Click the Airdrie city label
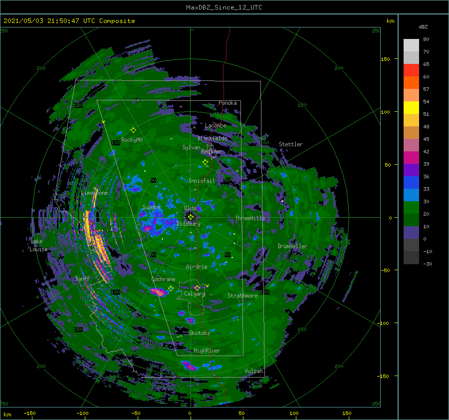449x420 pixels. pyautogui.click(x=197, y=267)
